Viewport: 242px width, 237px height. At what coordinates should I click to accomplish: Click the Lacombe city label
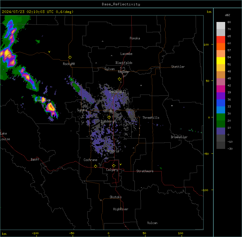(x=126, y=54)
